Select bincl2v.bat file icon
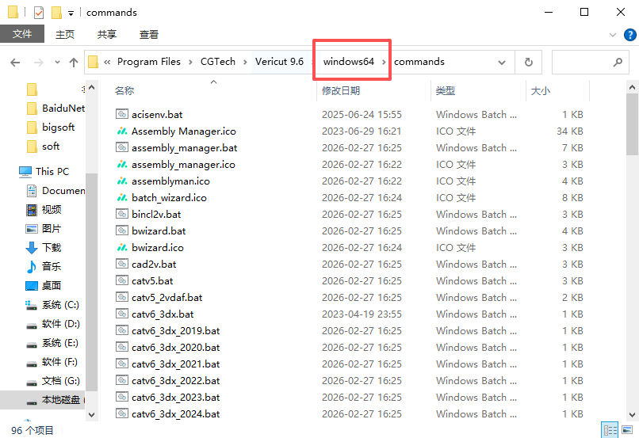Image resolution: width=639 pixels, height=438 pixels. [x=122, y=214]
